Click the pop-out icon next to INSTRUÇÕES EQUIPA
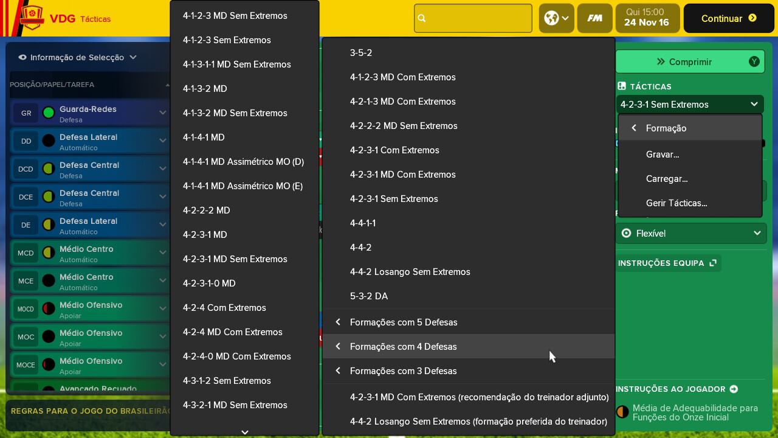This screenshot has width=778, height=438. [712, 263]
